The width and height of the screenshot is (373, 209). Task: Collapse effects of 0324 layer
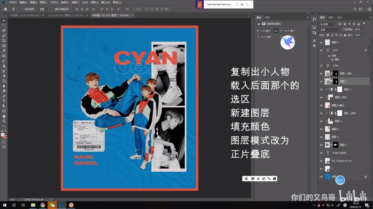point(368,50)
